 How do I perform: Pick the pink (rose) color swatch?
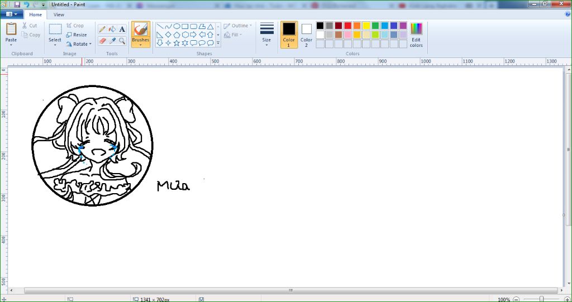(x=347, y=35)
